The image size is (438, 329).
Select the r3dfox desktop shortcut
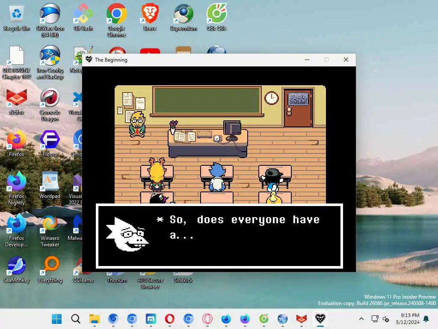[17, 102]
